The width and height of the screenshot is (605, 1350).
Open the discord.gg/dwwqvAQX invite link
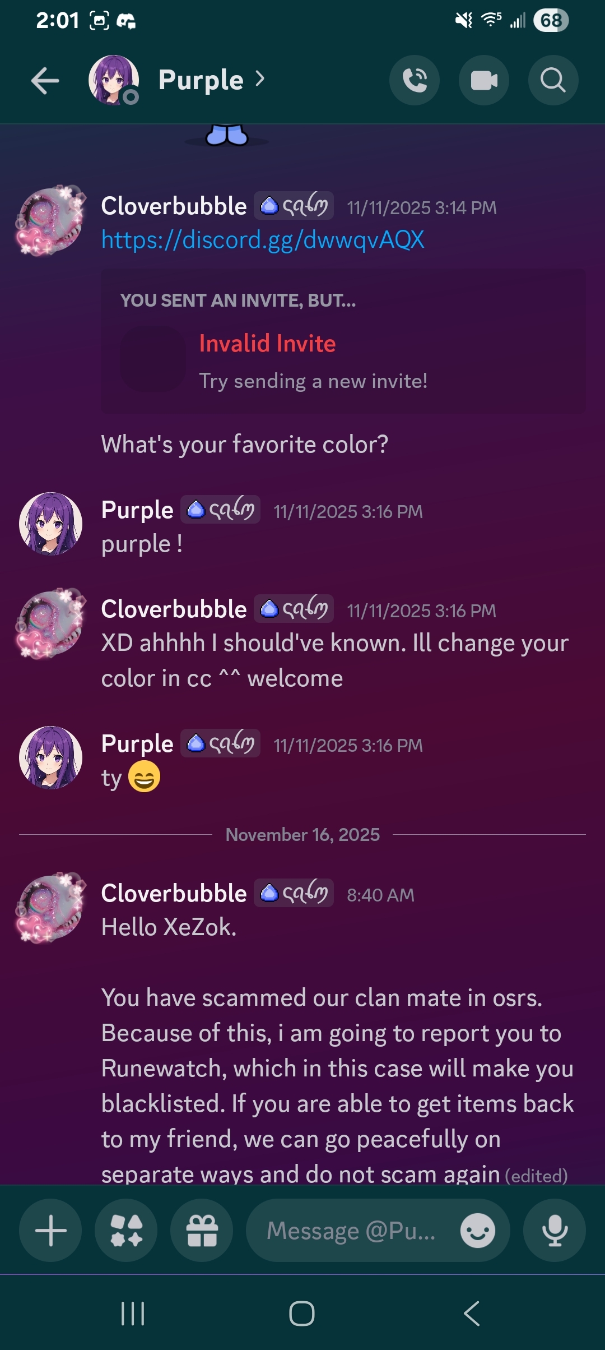[x=263, y=240]
